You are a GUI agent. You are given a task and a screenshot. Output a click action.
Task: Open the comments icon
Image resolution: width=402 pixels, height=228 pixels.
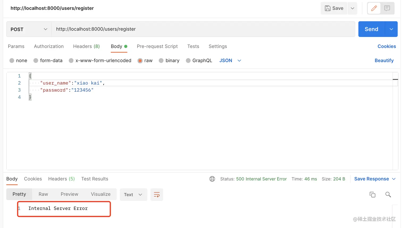[387, 8]
